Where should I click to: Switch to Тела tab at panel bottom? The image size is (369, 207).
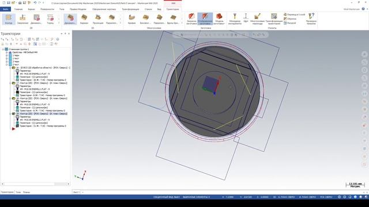18,192
